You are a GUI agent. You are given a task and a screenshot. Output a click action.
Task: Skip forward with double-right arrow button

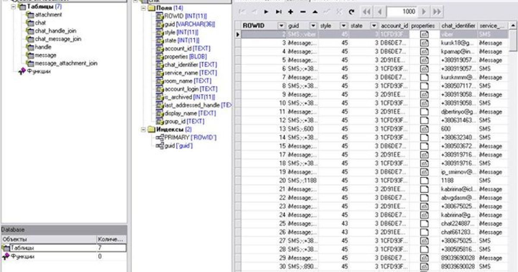[437, 12]
